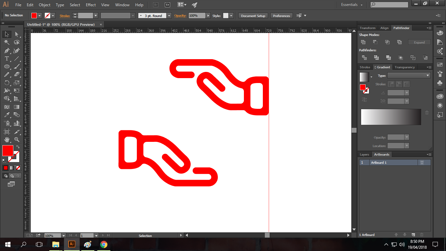
Task: Open the zoom level dropdown at bottom
Action: point(64,235)
